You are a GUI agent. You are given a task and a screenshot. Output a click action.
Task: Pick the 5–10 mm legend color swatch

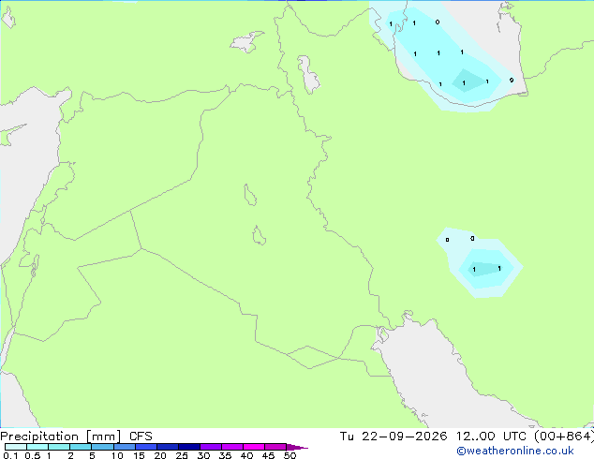click(102, 447)
